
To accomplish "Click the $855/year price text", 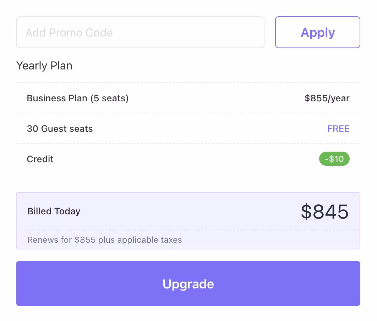I will coord(327,98).
